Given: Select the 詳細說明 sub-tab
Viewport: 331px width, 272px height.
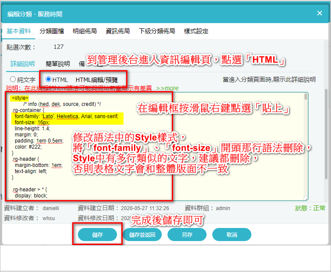Looking at the screenshot, I should coord(23,64).
